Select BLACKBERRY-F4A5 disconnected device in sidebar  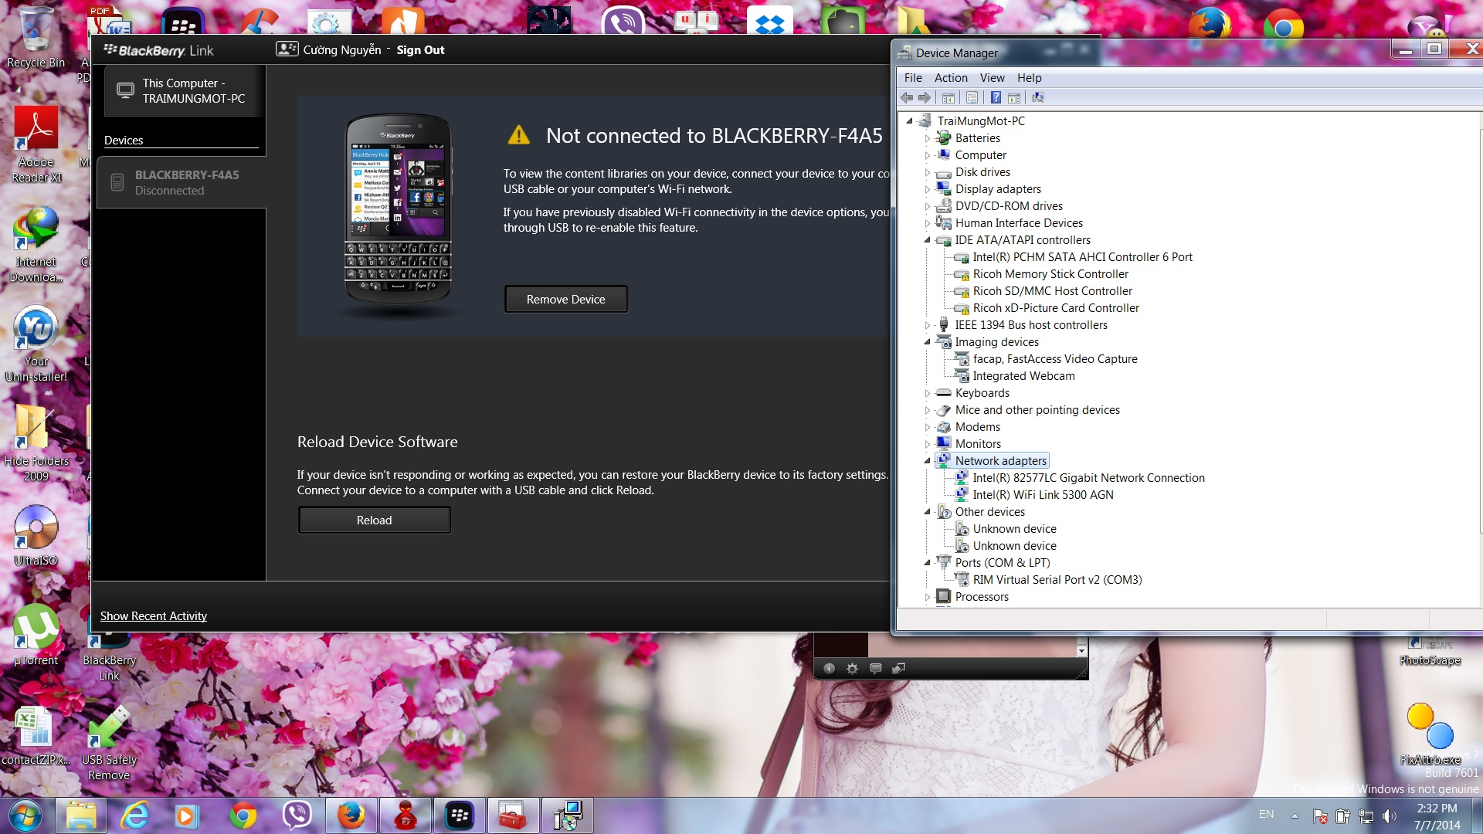pos(182,183)
